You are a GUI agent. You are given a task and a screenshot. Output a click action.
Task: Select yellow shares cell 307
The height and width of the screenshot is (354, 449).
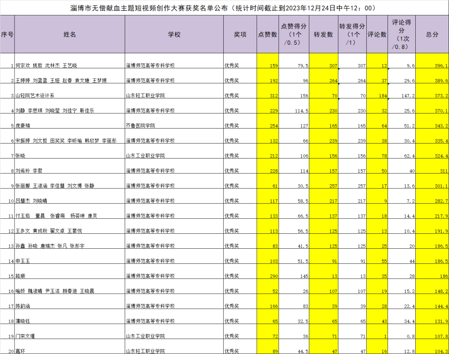pos(323,61)
